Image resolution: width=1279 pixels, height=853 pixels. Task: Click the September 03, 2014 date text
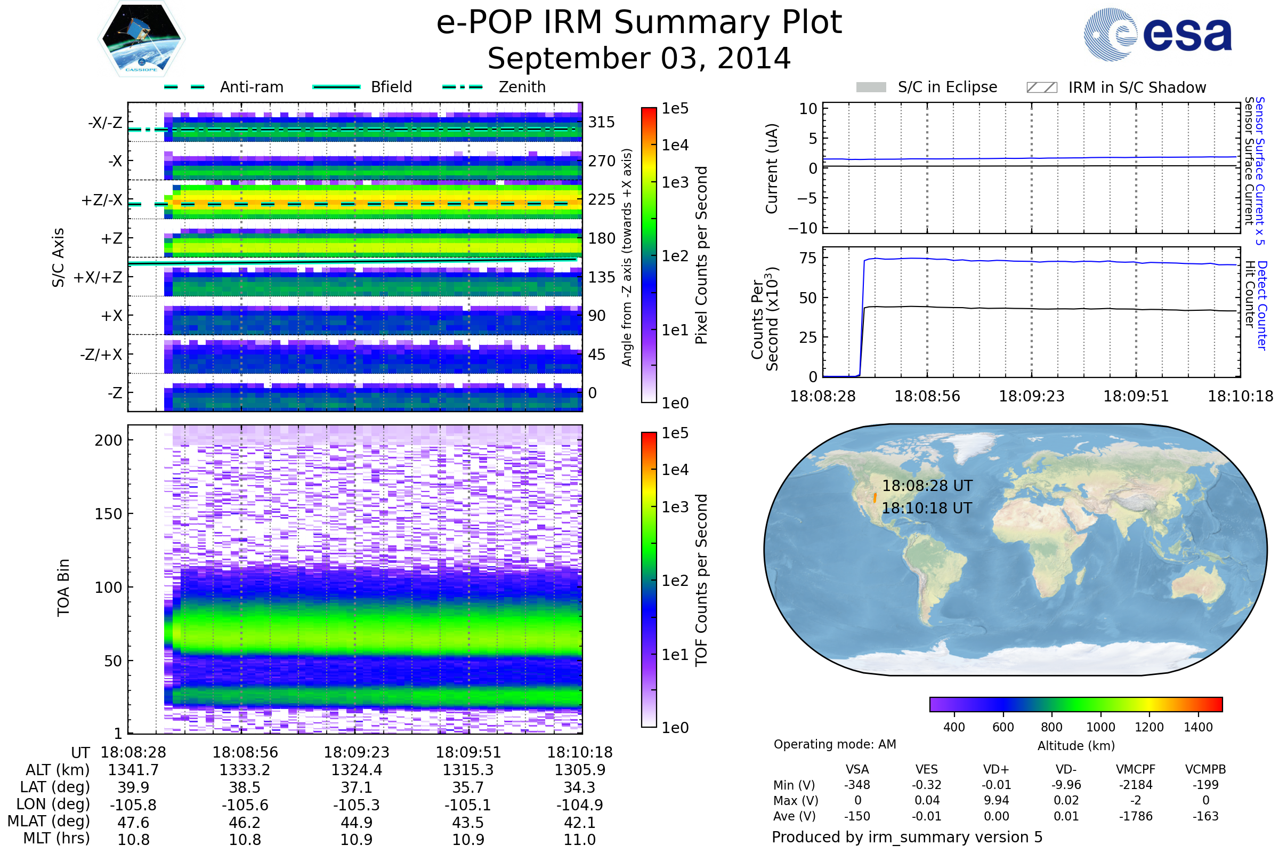pos(639,59)
